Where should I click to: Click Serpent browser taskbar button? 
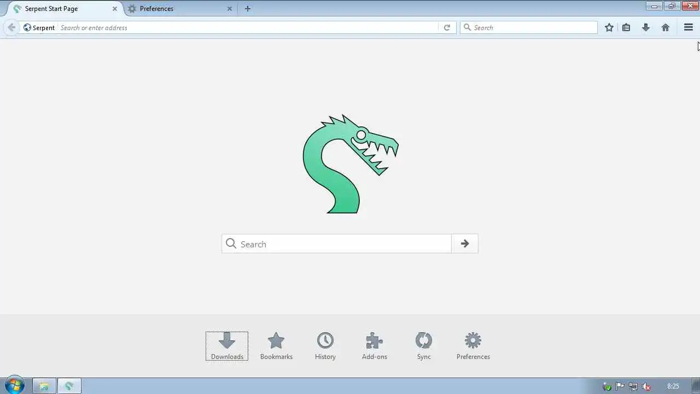click(69, 386)
